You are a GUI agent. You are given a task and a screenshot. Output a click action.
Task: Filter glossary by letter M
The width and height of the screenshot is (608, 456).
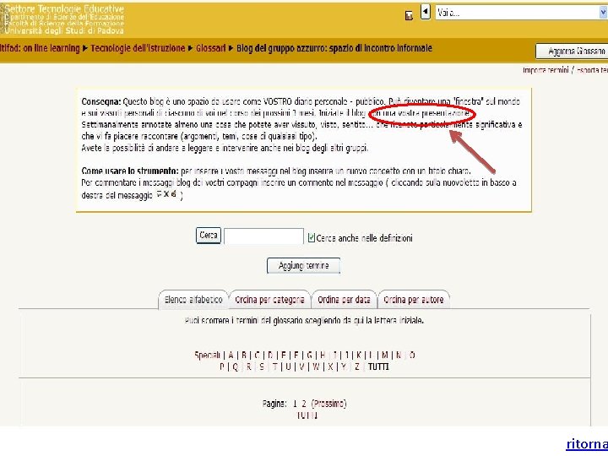click(x=385, y=355)
